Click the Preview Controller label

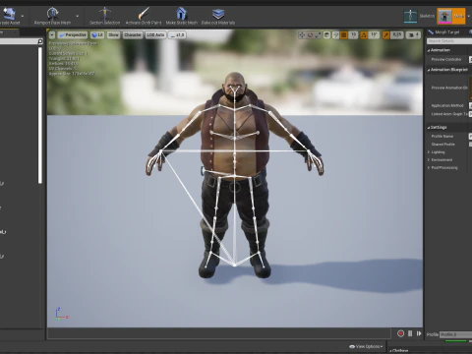(446, 59)
